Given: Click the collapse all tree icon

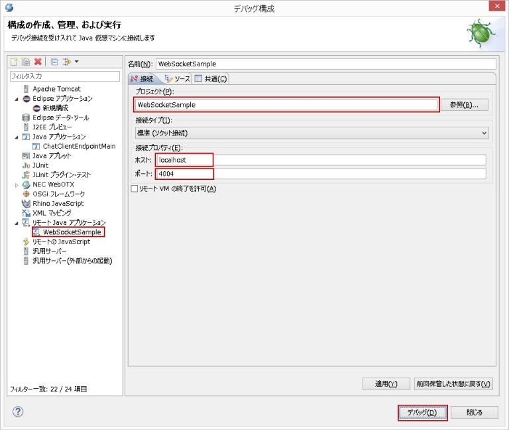Looking at the screenshot, I should [54, 62].
